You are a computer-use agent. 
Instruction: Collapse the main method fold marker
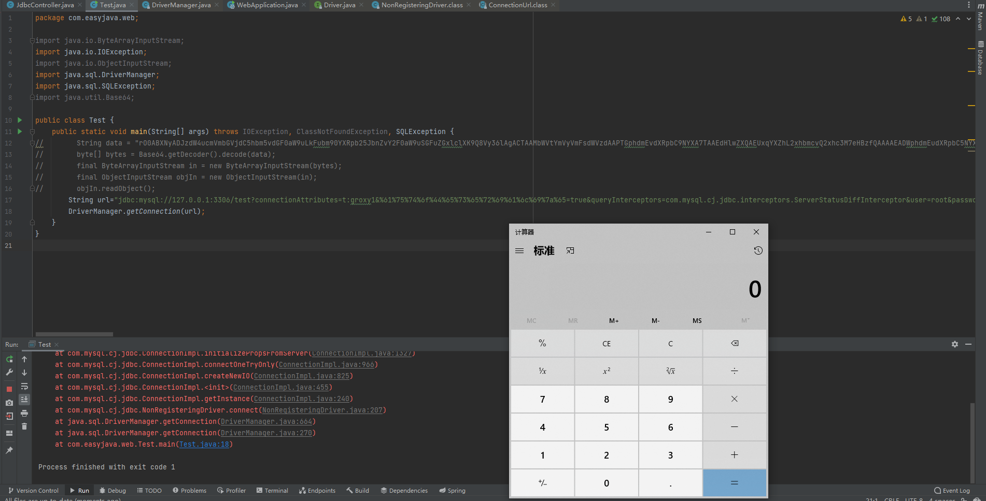(x=32, y=131)
